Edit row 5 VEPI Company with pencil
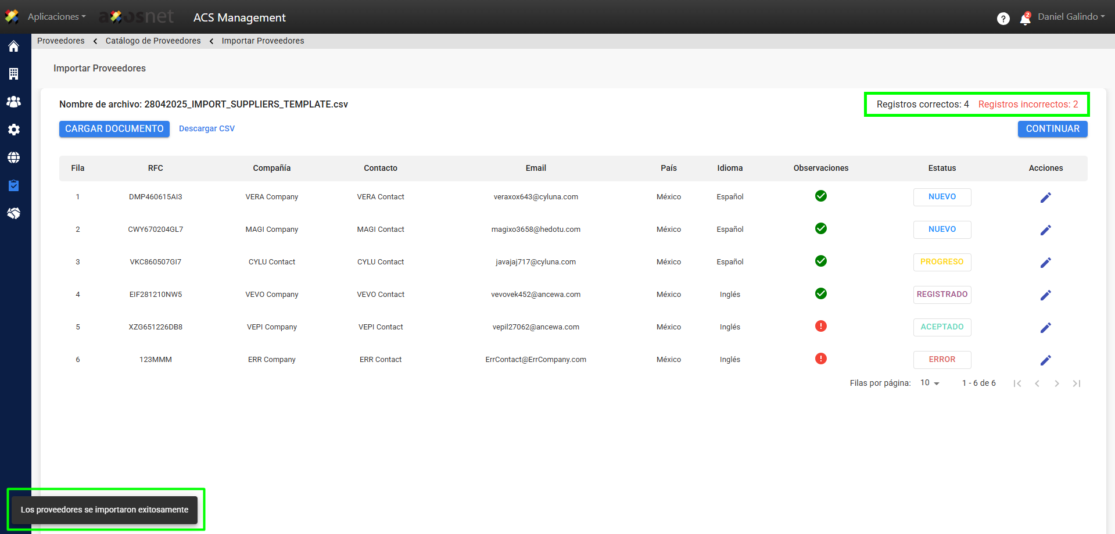This screenshot has width=1115, height=534. click(1045, 328)
